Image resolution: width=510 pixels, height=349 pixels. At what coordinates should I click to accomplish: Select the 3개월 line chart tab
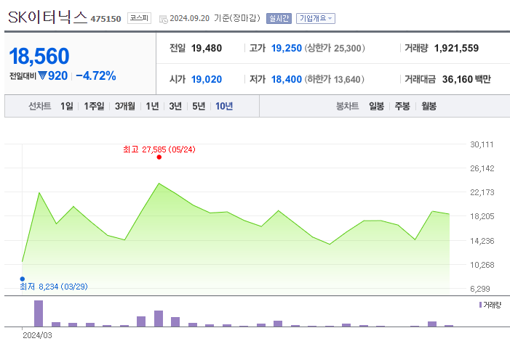[125, 106]
